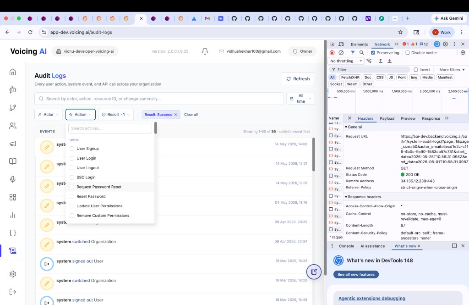Click the DevTools inspect element icon
The width and height of the screenshot is (469, 305).
[x=332, y=44]
